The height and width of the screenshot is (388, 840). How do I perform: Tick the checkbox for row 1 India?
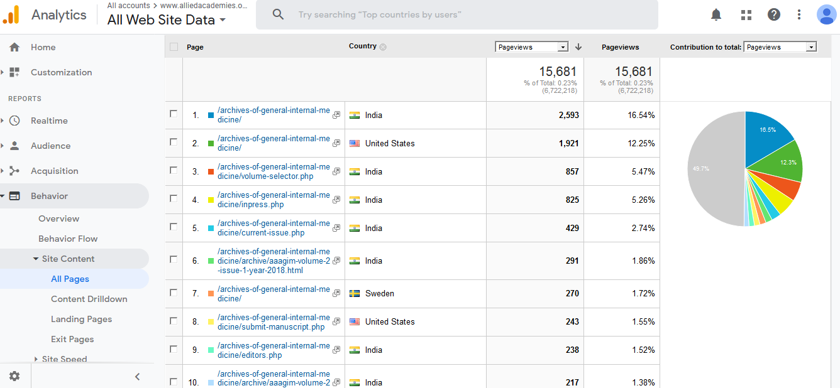174,114
